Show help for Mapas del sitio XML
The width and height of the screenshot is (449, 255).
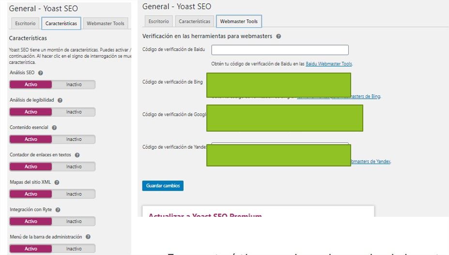57,182
